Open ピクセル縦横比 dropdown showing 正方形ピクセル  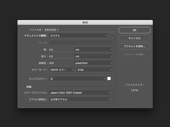tap(80, 99)
